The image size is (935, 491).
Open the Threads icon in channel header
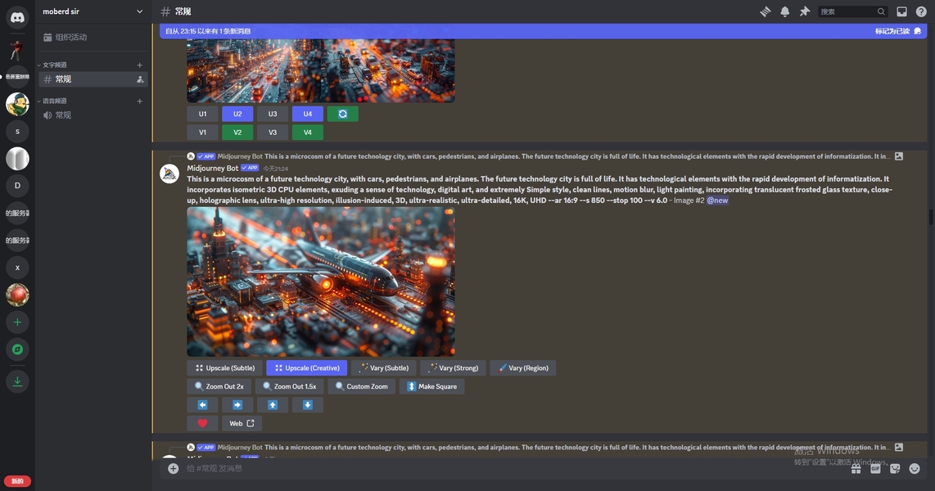765,11
